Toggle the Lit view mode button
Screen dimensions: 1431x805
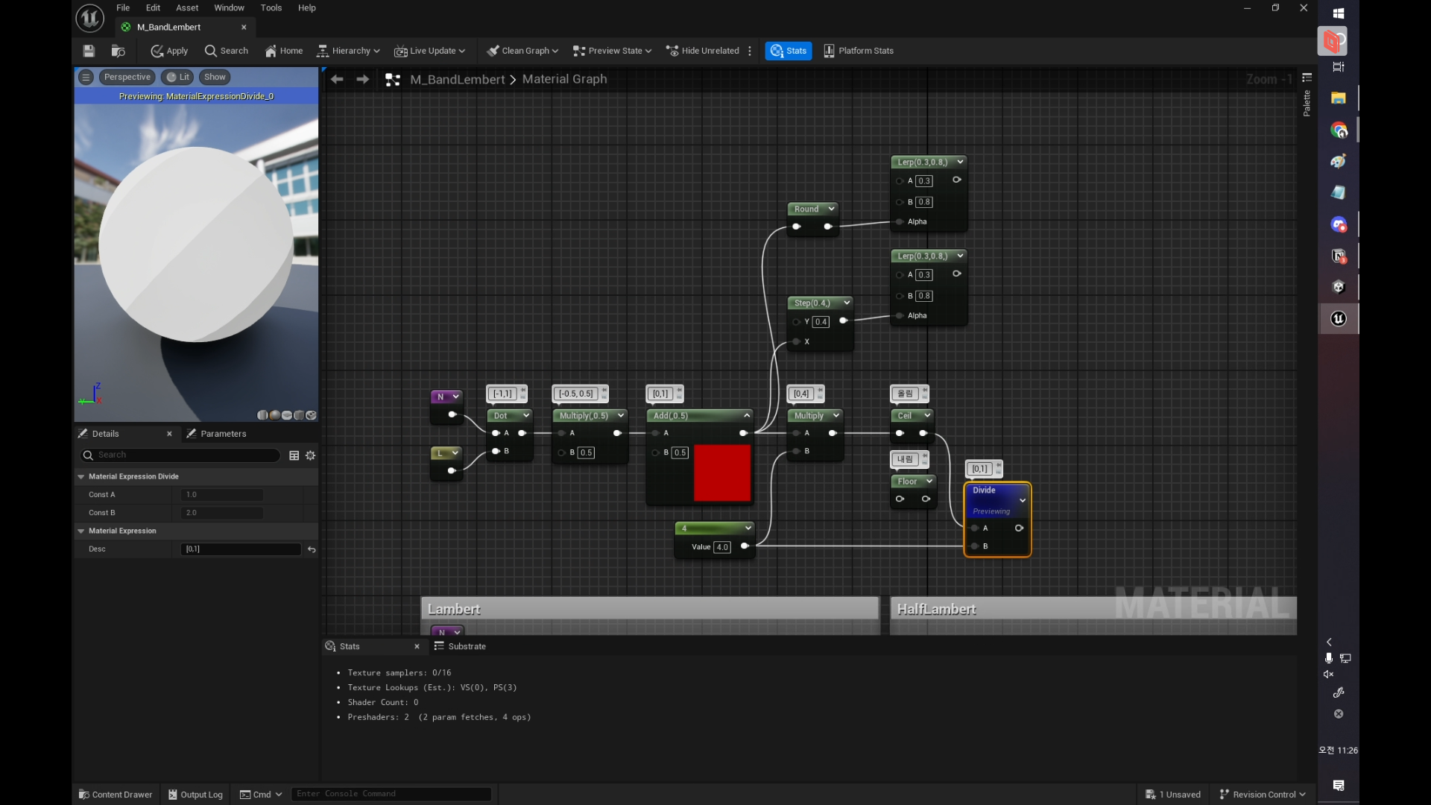pos(177,77)
